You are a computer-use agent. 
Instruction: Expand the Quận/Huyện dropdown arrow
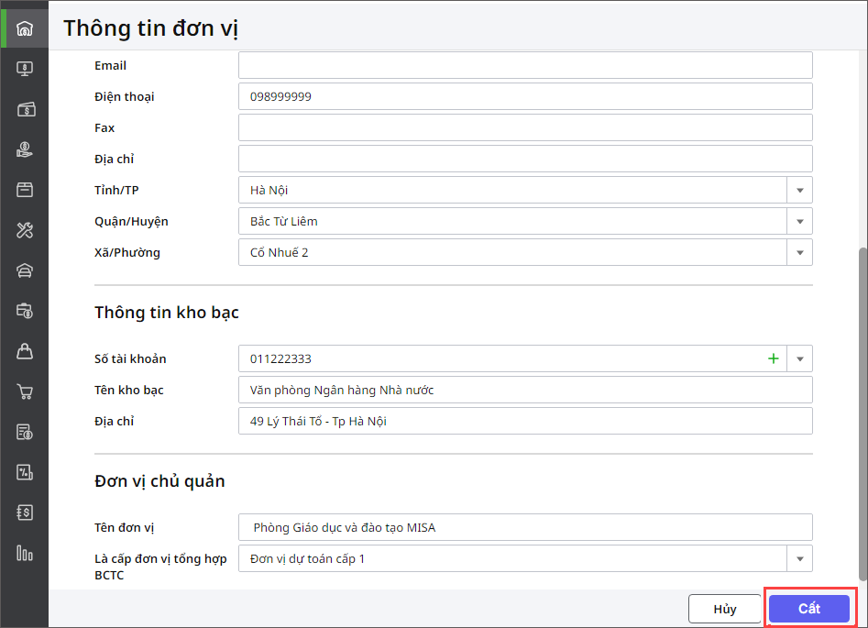[x=799, y=222]
